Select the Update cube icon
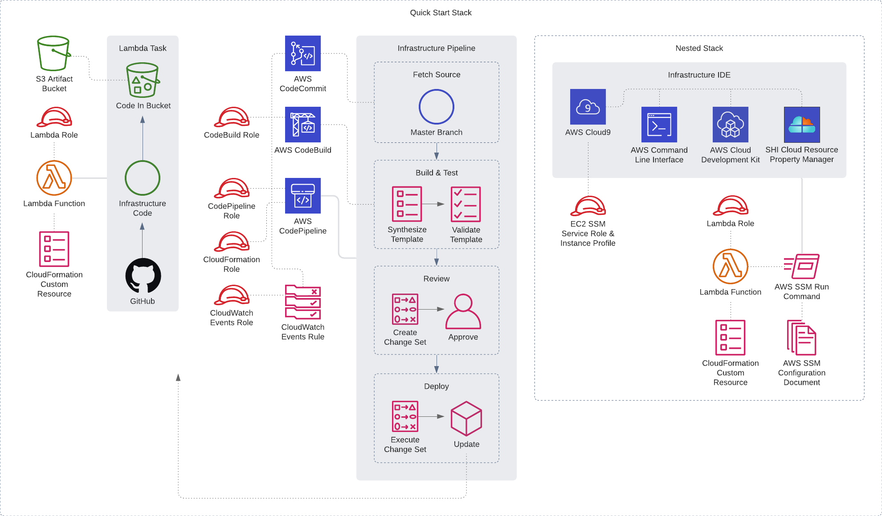The height and width of the screenshot is (516, 882). [466, 419]
